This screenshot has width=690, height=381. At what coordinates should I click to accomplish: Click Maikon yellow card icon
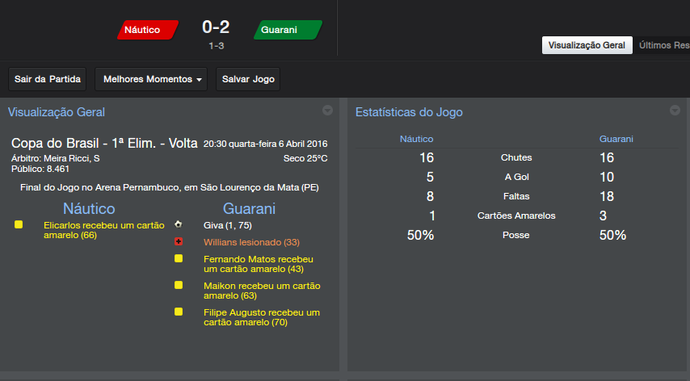coord(179,285)
